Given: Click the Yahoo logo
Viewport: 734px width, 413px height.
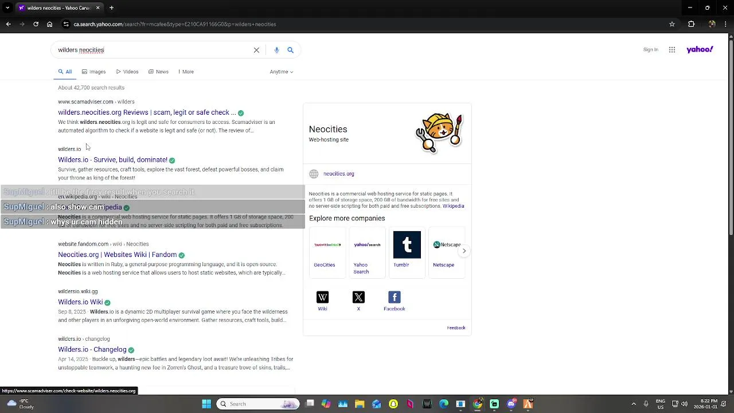Looking at the screenshot, I should 700,49.
